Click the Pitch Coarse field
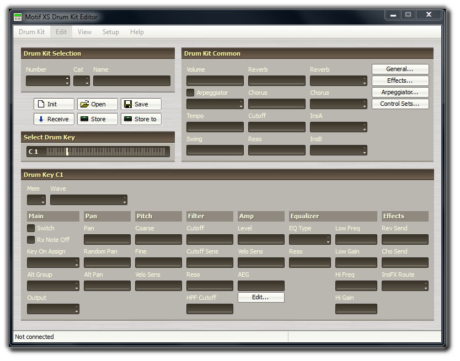This screenshot has height=361, width=460. (158, 239)
